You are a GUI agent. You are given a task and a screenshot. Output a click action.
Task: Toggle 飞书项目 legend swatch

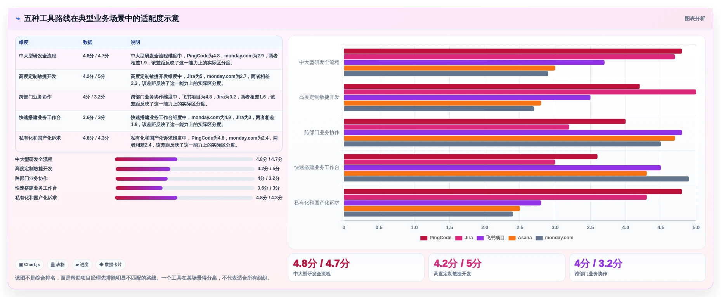[480, 238]
